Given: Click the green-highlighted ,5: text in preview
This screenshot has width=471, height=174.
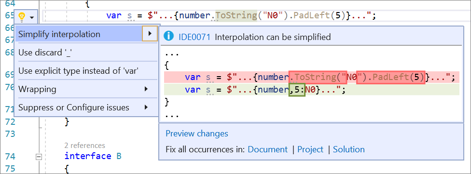Looking at the screenshot, I should pos(297,90).
